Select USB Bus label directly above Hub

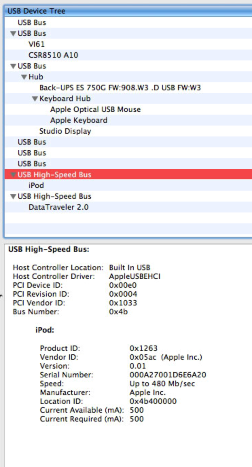pos(32,66)
